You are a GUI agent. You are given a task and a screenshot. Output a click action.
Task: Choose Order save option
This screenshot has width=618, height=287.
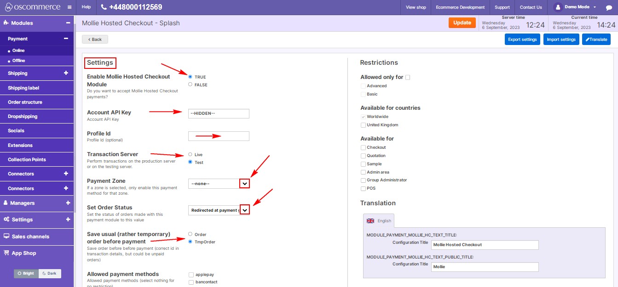[x=190, y=234]
